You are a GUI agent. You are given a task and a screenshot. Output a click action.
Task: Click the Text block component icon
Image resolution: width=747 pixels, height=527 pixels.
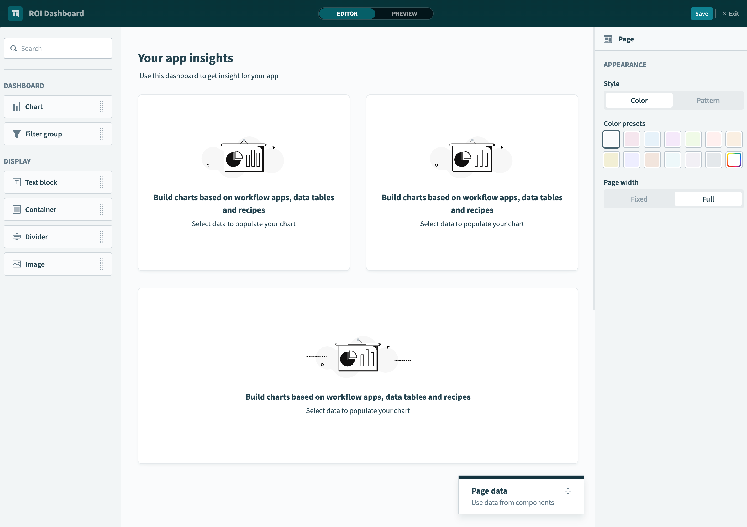click(17, 182)
